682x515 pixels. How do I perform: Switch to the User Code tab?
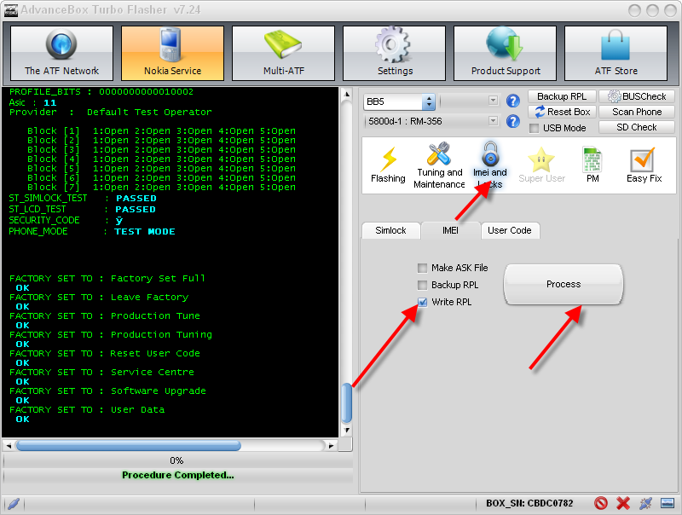point(509,230)
